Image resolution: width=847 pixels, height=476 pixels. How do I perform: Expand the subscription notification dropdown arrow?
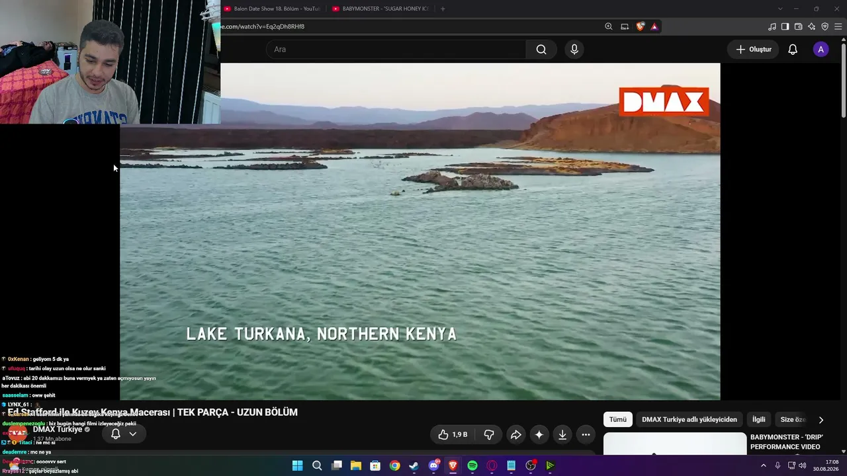click(133, 434)
